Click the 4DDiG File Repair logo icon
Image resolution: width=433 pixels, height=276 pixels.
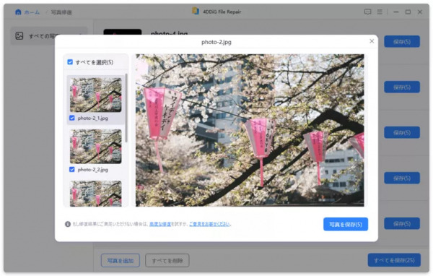[x=196, y=11]
